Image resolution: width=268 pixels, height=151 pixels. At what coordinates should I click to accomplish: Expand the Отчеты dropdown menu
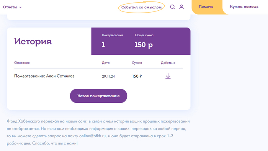pyautogui.click(x=12, y=7)
